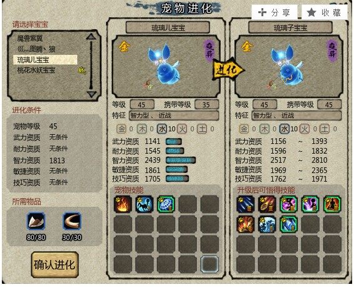The height and width of the screenshot is (287, 354).
Task: Click the 确认进化 confirm button
Action: 55,265
